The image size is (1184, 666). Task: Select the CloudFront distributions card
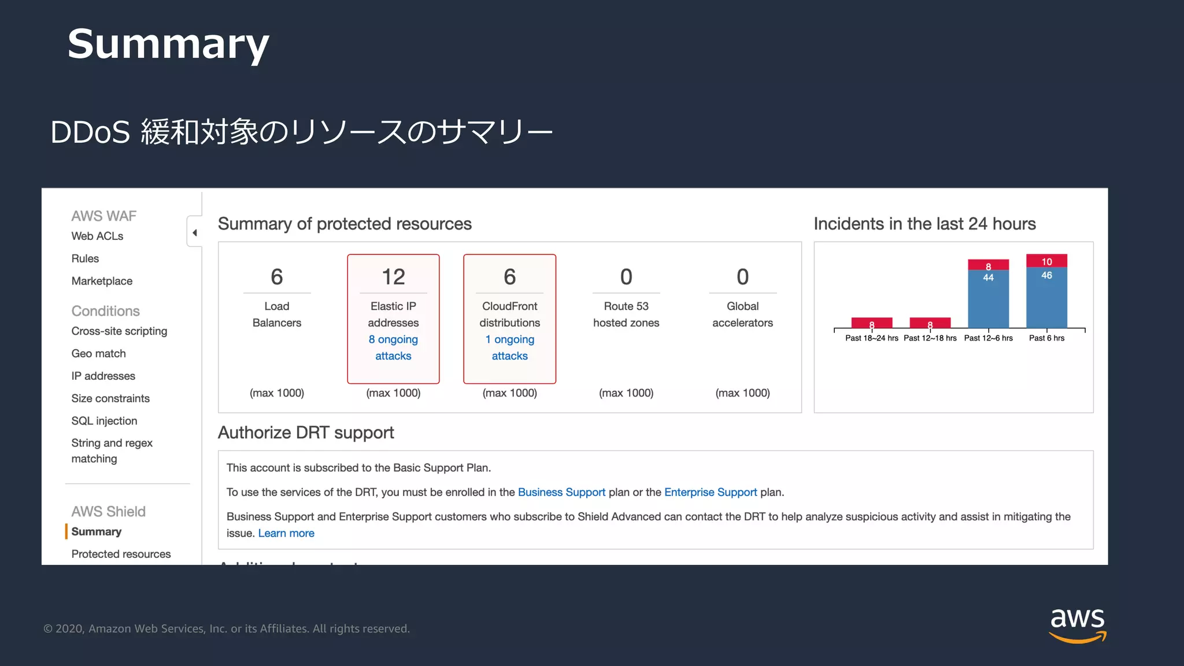point(509,319)
